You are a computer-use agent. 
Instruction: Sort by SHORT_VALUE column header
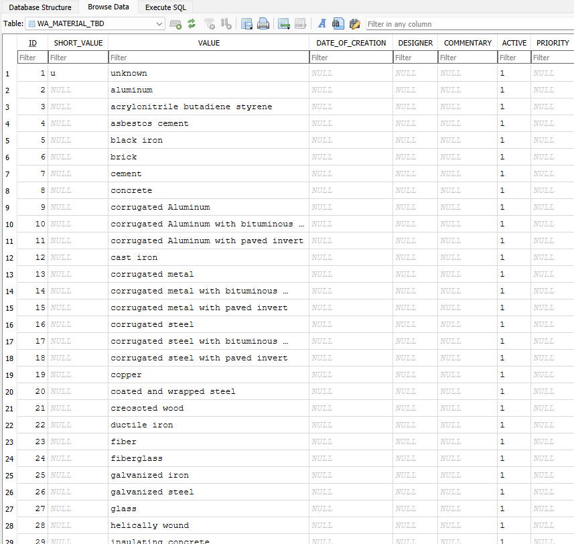pyautogui.click(x=78, y=43)
